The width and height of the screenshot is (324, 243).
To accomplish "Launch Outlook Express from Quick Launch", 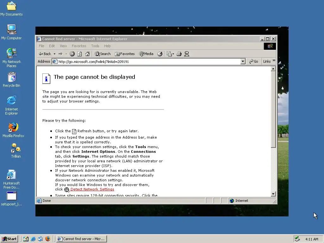I will (40, 239).
